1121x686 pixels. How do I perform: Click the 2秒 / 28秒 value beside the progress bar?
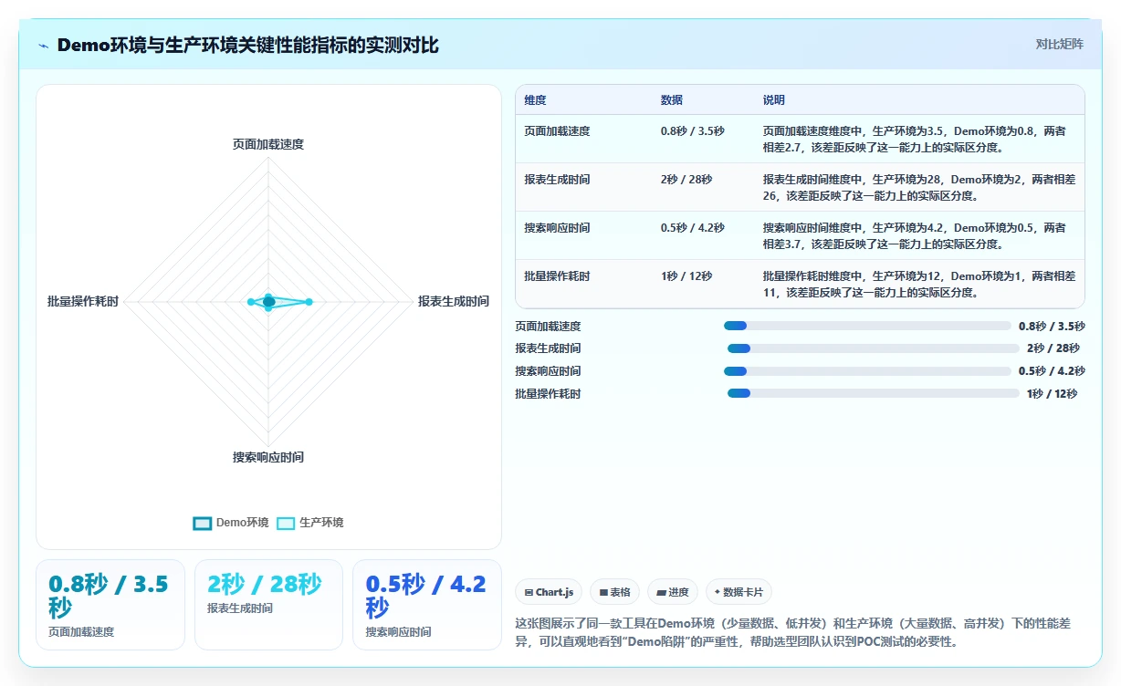point(1053,348)
